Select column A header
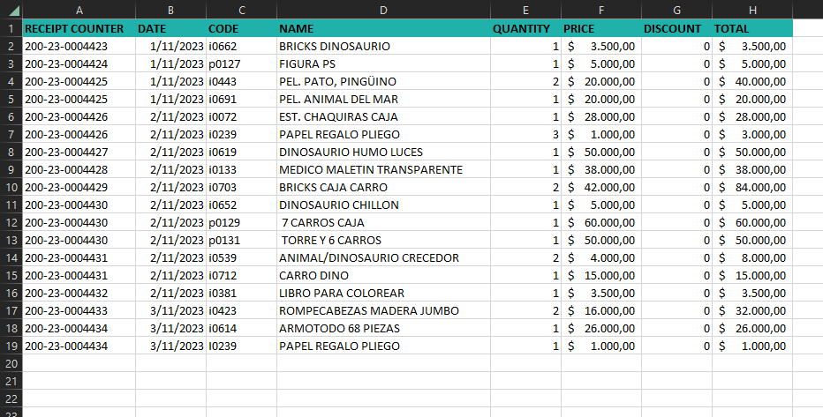 point(79,10)
